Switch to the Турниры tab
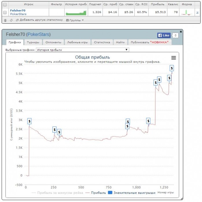This screenshot has height=202, width=202. point(33,42)
